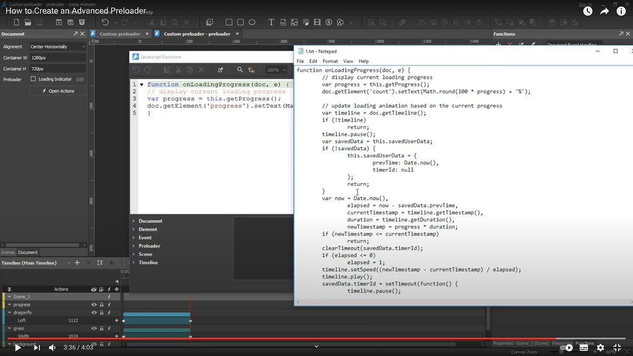
Task: Open the 100% zoom dropdown in the script editor
Action: click(276, 69)
